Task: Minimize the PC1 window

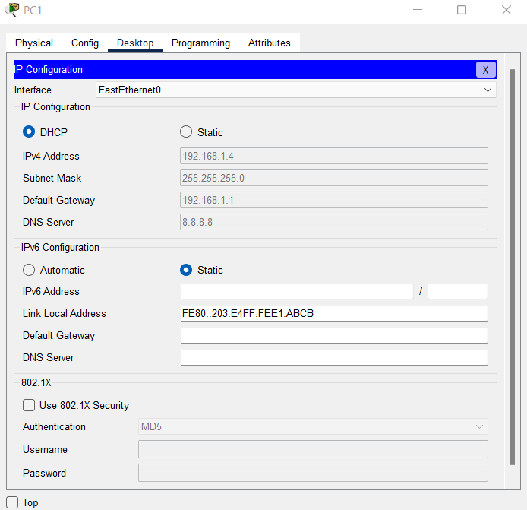Action: pyautogui.click(x=418, y=10)
